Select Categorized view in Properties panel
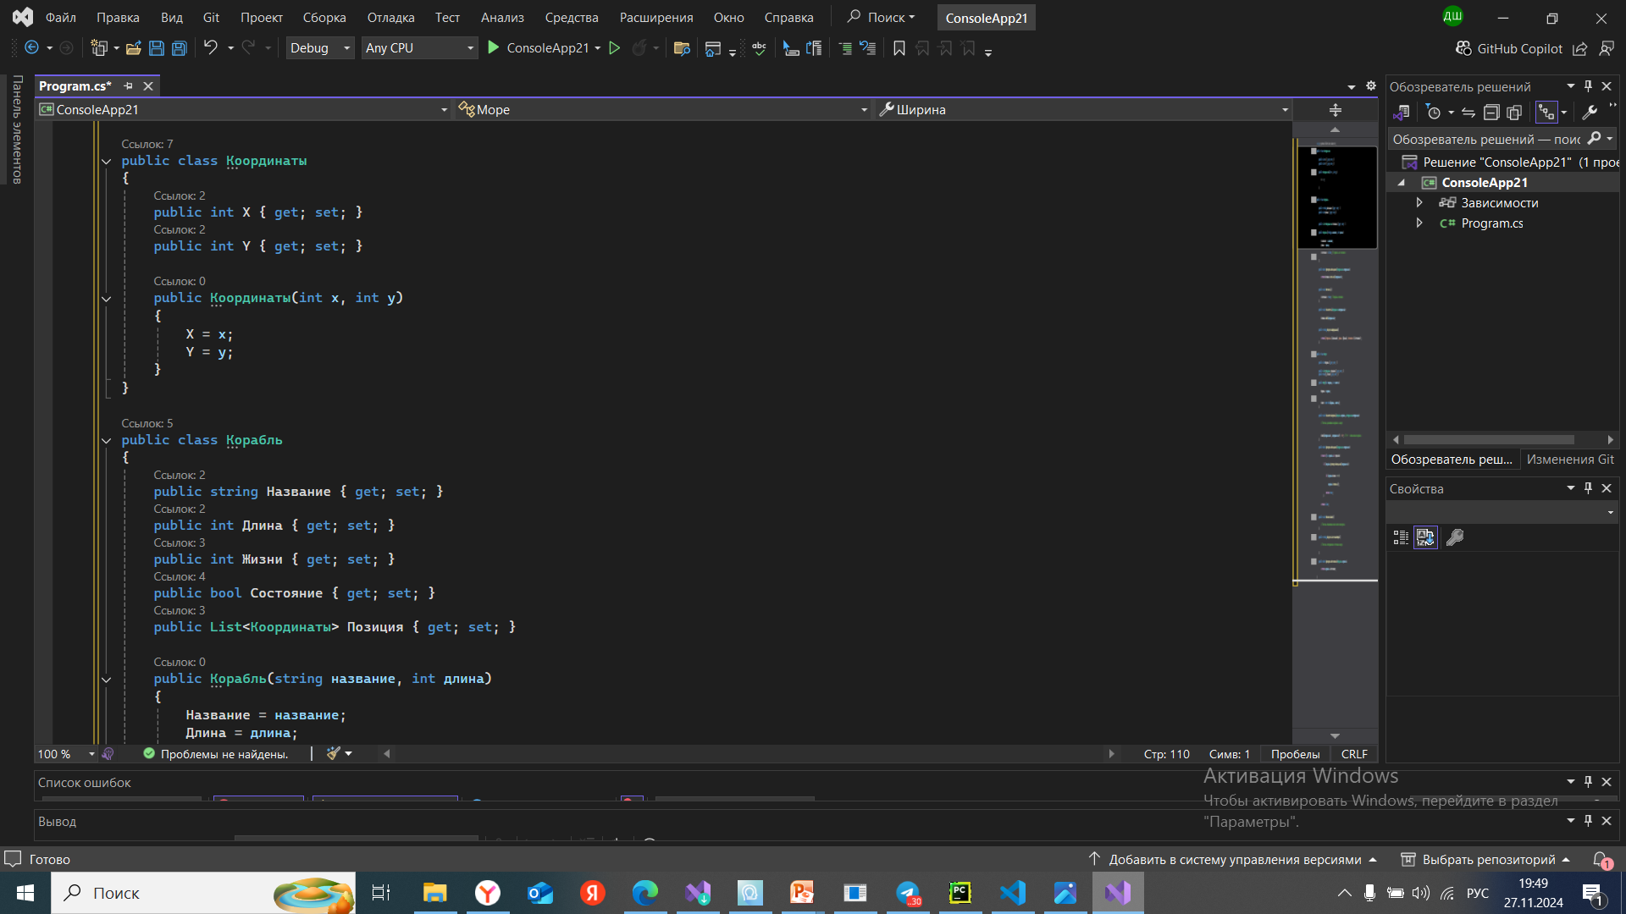Image resolution: width=1626 pixels, height=914 pixels. (x=1402, y=537)
